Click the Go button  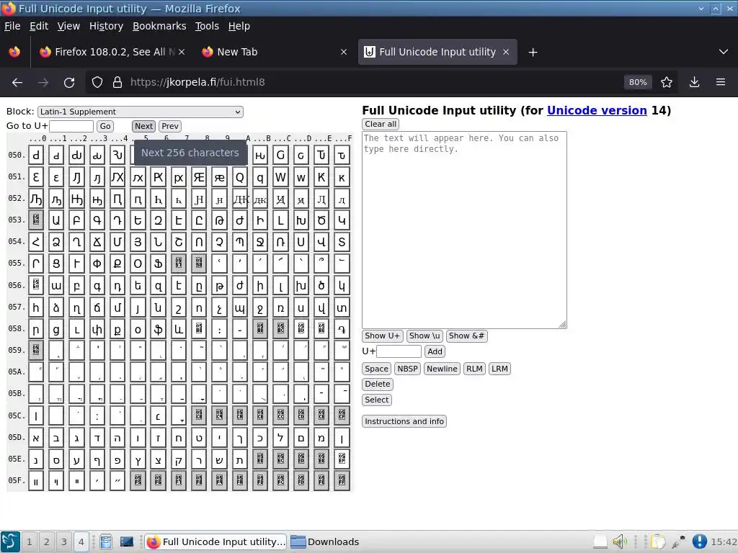(x=105, y=126)
